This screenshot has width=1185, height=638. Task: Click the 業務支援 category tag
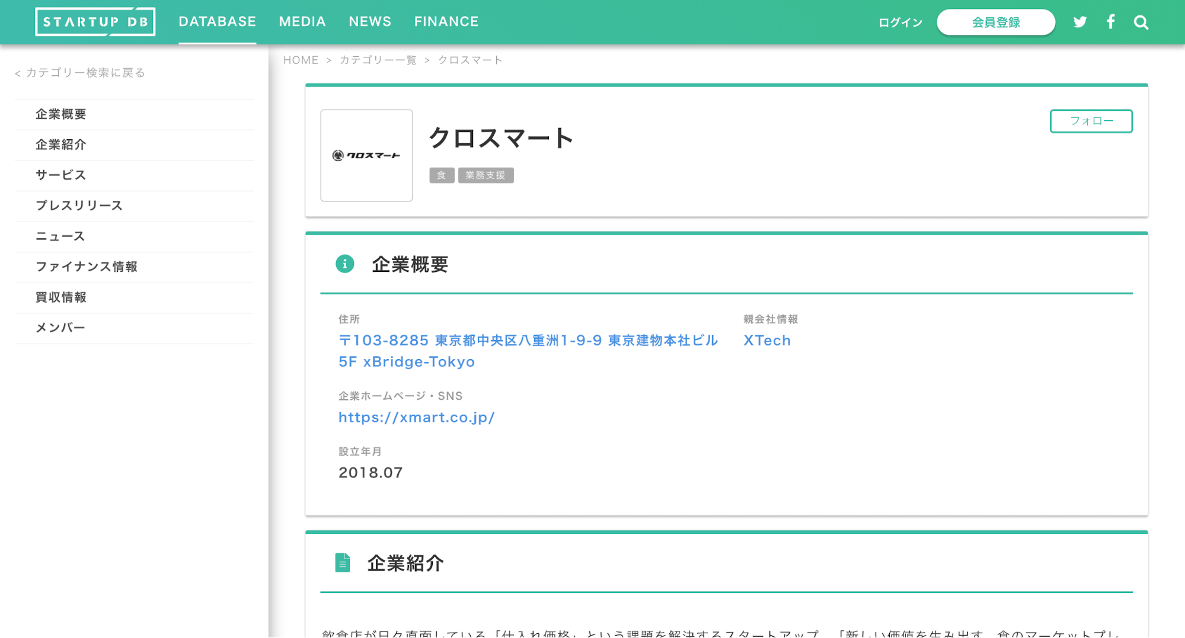(x=486, y=175)
